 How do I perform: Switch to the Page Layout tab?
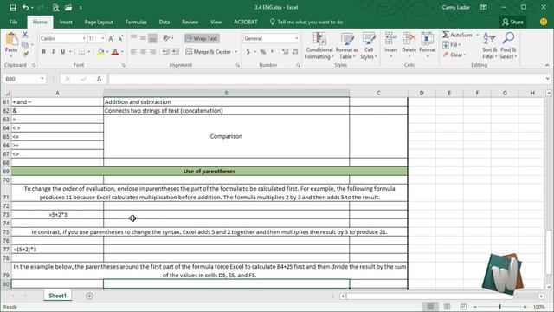click(99, 22)
